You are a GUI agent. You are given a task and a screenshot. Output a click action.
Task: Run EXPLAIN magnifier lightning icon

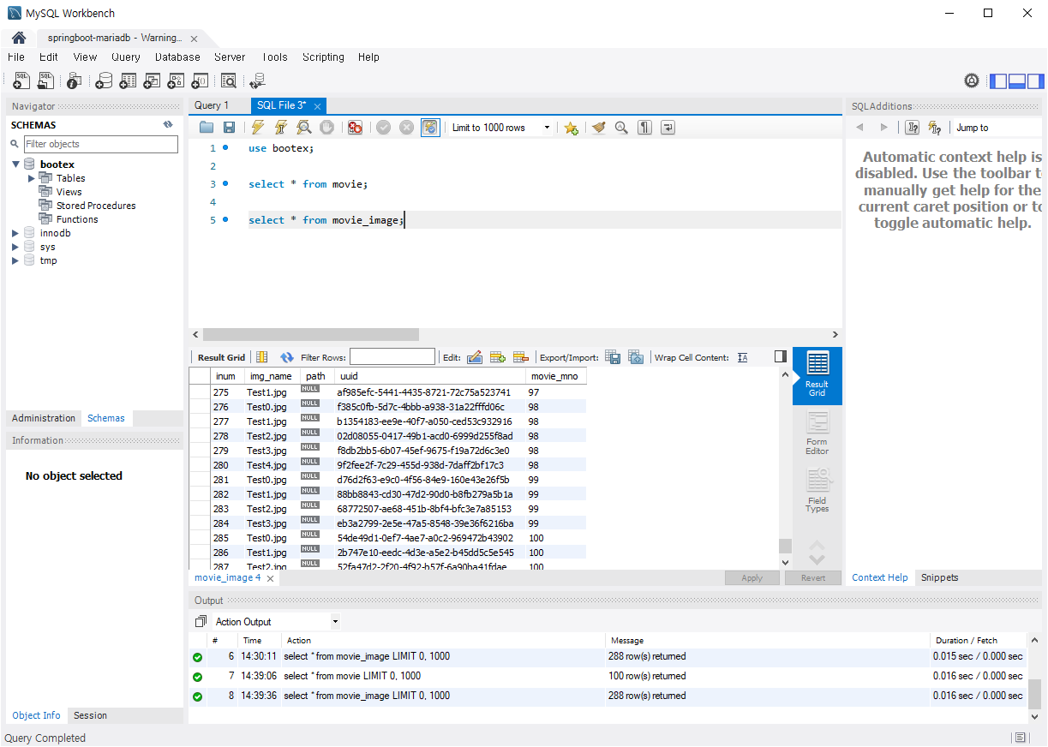coord(303,127)
